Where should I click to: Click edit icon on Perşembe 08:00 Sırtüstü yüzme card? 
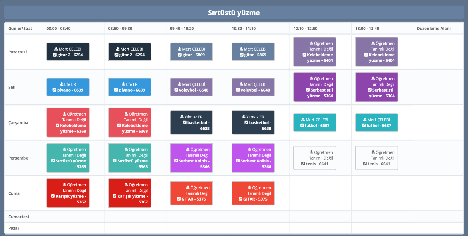[x=53, y=161]
